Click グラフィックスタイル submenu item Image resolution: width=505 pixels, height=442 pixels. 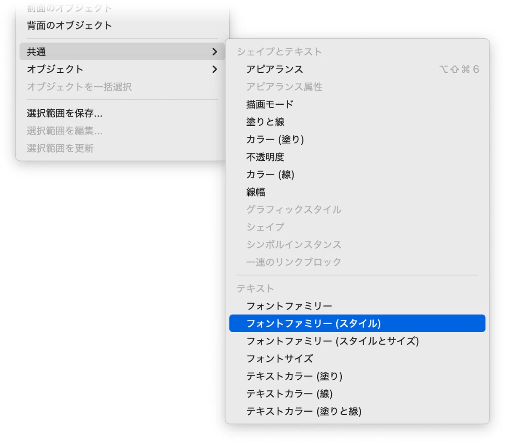pos(357,209)
